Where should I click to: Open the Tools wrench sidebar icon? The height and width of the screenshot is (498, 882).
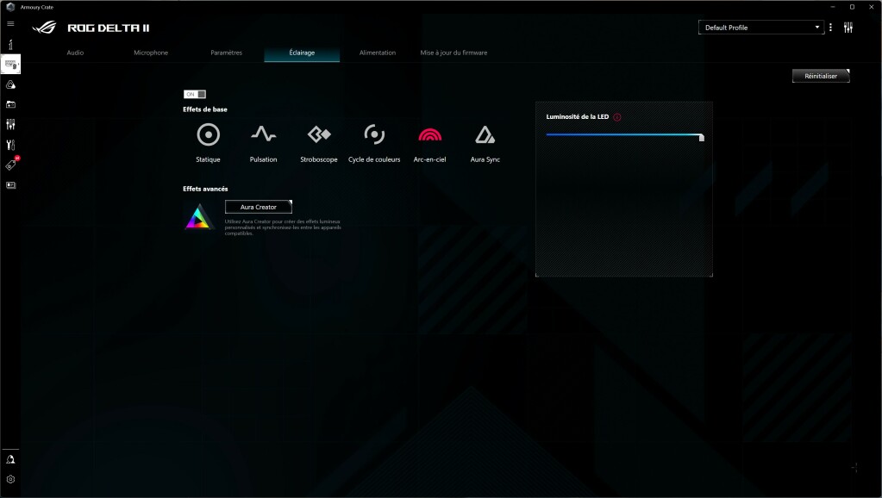10,145
